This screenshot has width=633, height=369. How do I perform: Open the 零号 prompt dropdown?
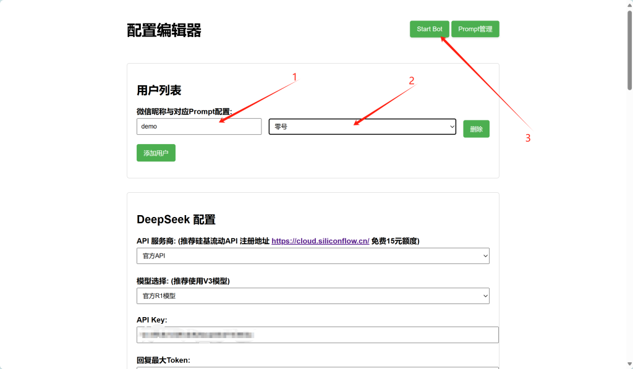[362, 126]
